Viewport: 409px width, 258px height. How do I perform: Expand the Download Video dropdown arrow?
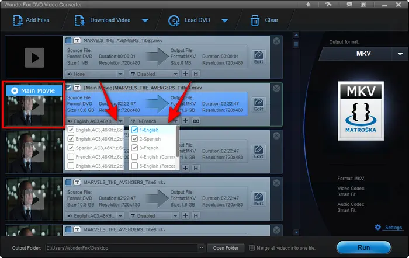145,20
